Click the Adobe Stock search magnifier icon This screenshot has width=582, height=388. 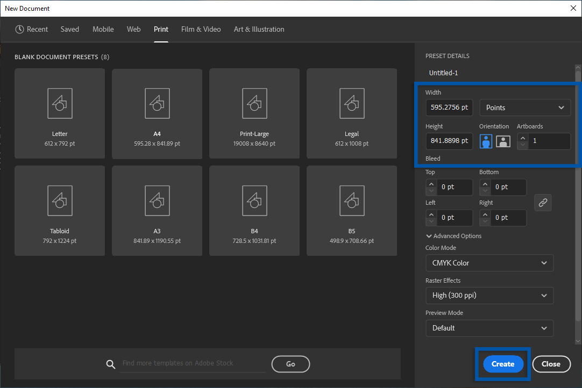click(111, 364)
